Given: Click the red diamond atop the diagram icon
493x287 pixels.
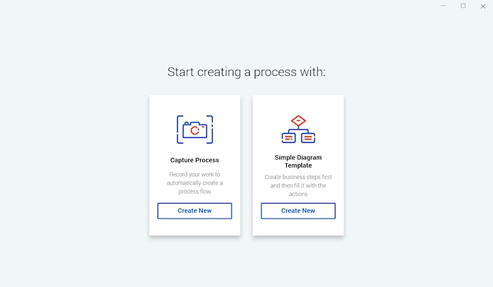Looking at the screenshot, I should pyautogui.click(x=298, y=121).
